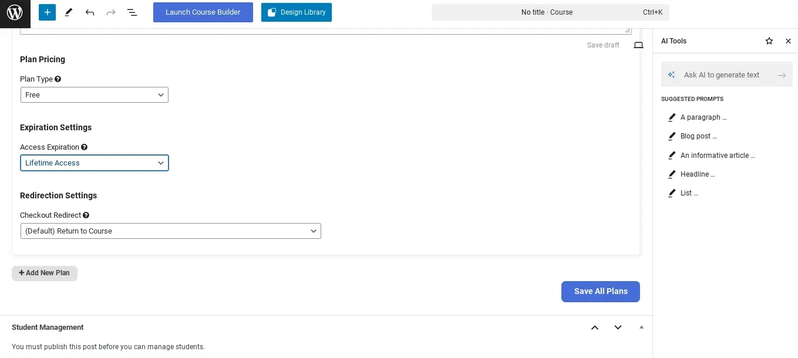Click the textarea resize handle corner
Image resolution: width=798 pixels, height=358 pixels.
[x=628, y=31]
